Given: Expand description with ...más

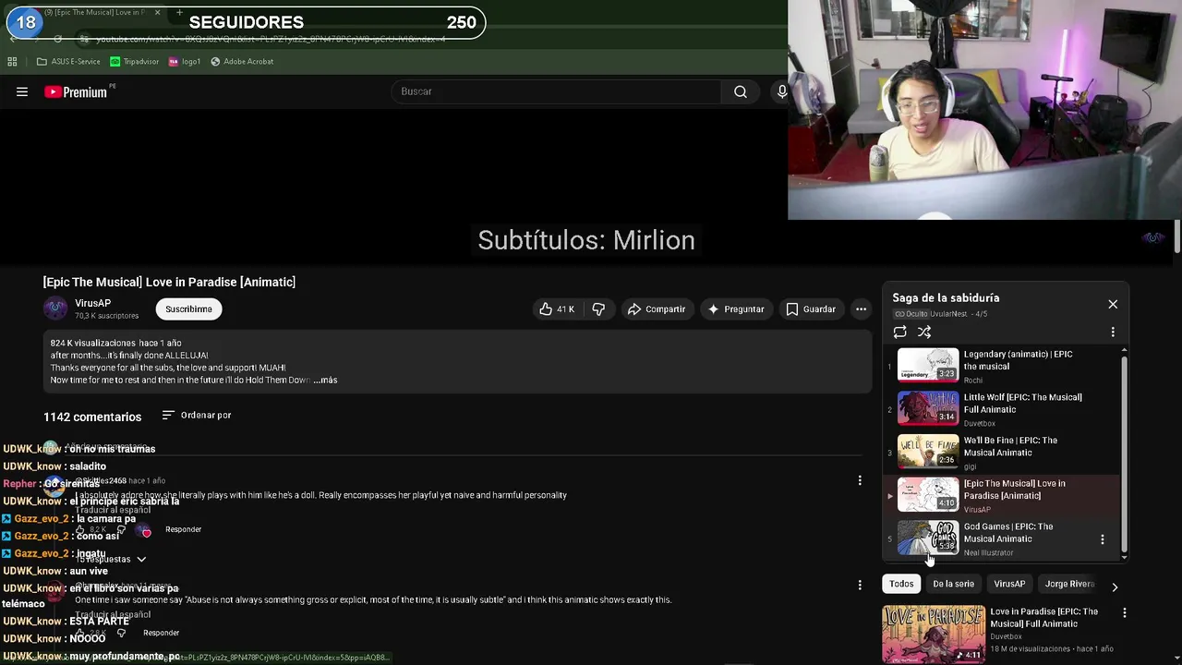Looking at the screenshot, I should pos(325,380).
